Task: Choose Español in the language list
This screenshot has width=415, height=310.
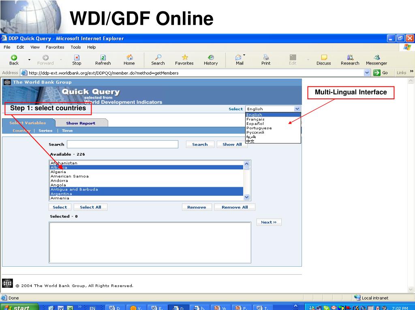Action: [273, 124]
